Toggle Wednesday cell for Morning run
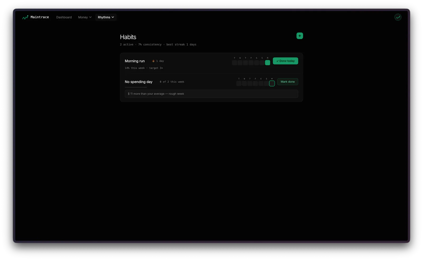The width and height of the screenshot is (423, 260). [x=240, y=63]
